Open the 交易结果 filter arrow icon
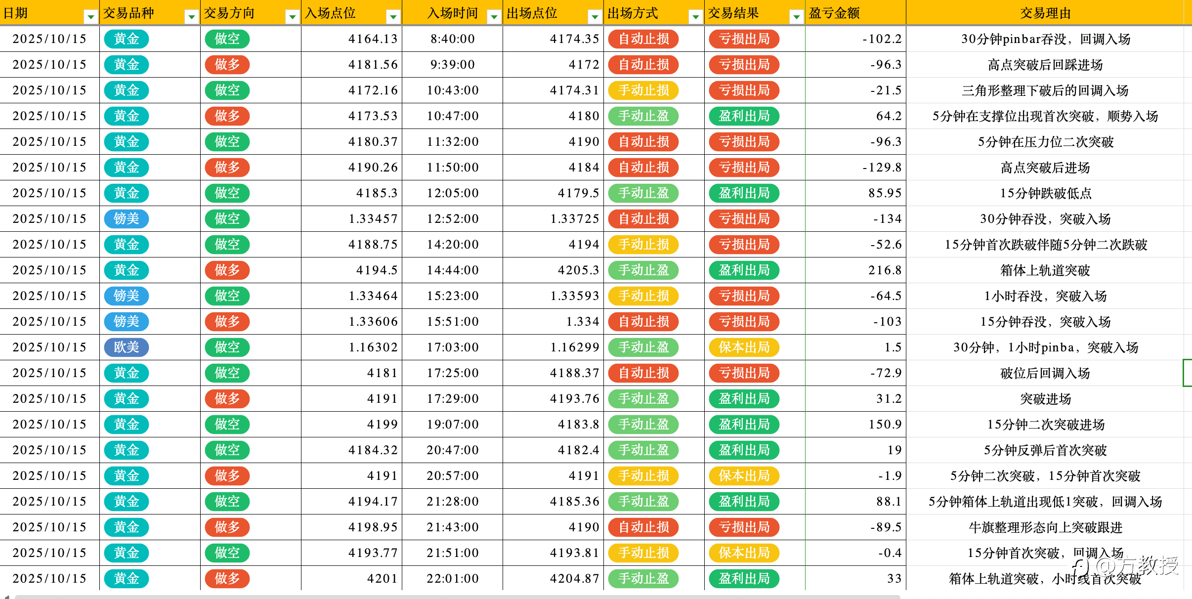Image resolution: width=1192 pixels, height=599 pixels. pos(796,17)
